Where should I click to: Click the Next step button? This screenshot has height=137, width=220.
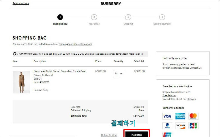(137, 134)
